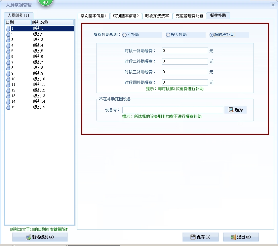Switch to the 级别基本信息1 tab
Image resolution: width=278 pixels, height=246 pixels.
93,16
